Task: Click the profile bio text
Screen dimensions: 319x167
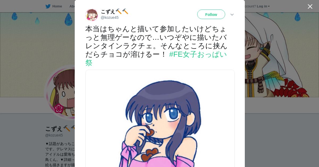Action: click(60, 154)
